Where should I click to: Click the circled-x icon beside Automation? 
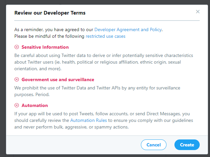(17, 105)
